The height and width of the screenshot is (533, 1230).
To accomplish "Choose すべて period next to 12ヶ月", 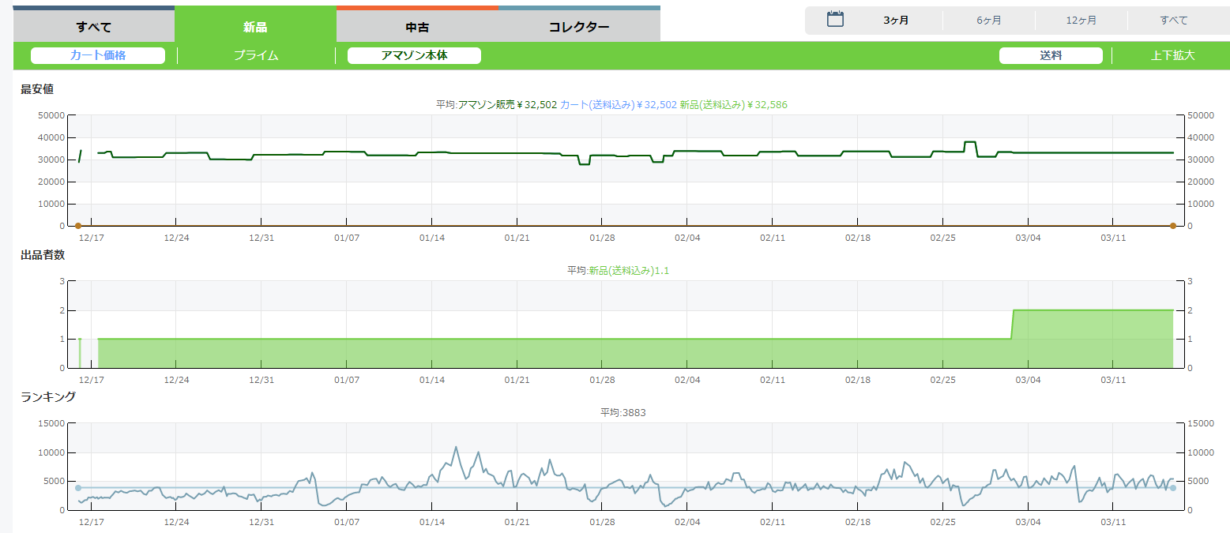I will coord(1173,21).
